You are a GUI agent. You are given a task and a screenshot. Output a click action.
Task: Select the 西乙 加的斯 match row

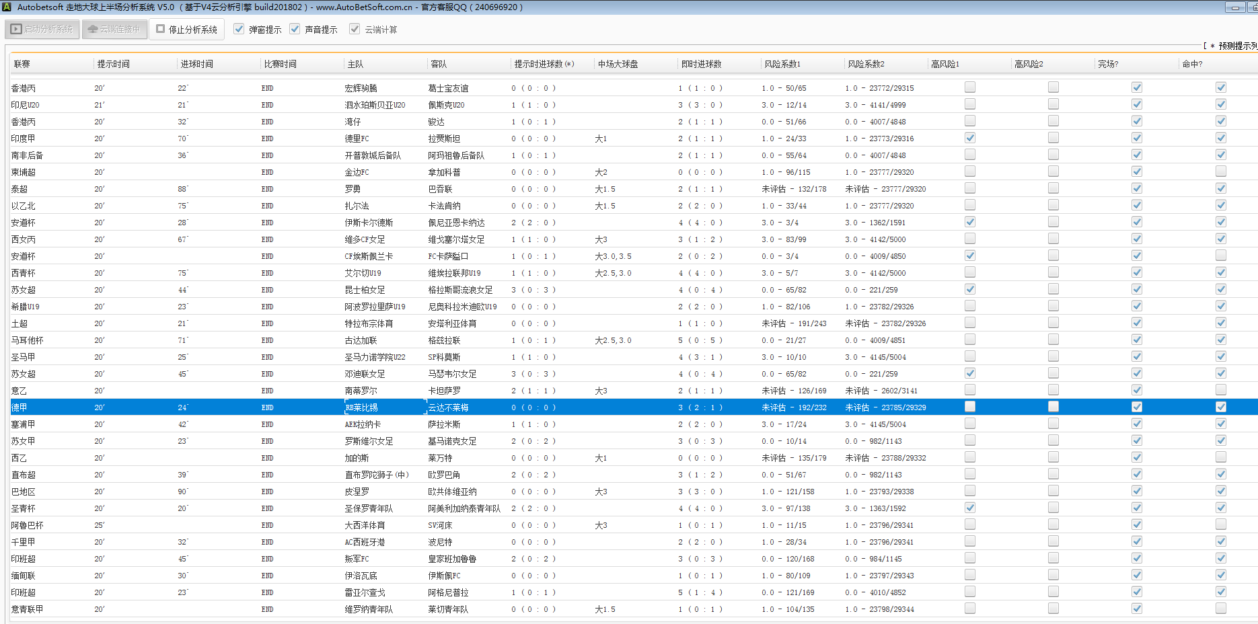[x=357, y=458]
